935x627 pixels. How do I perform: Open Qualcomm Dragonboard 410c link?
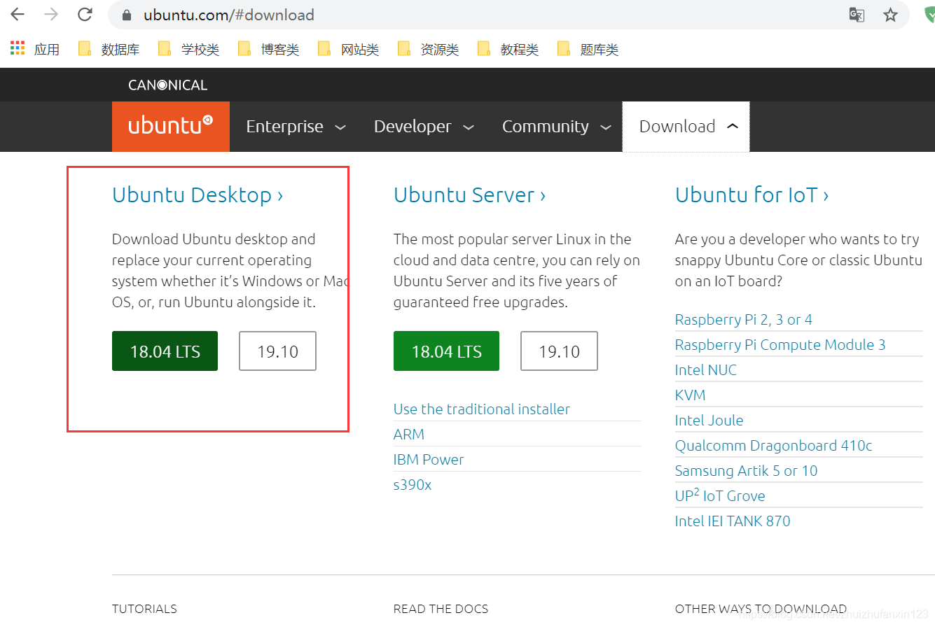point(774,445)
